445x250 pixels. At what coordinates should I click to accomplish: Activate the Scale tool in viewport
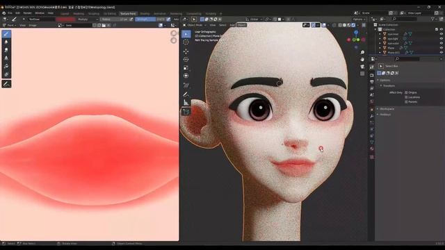(186, 67)
